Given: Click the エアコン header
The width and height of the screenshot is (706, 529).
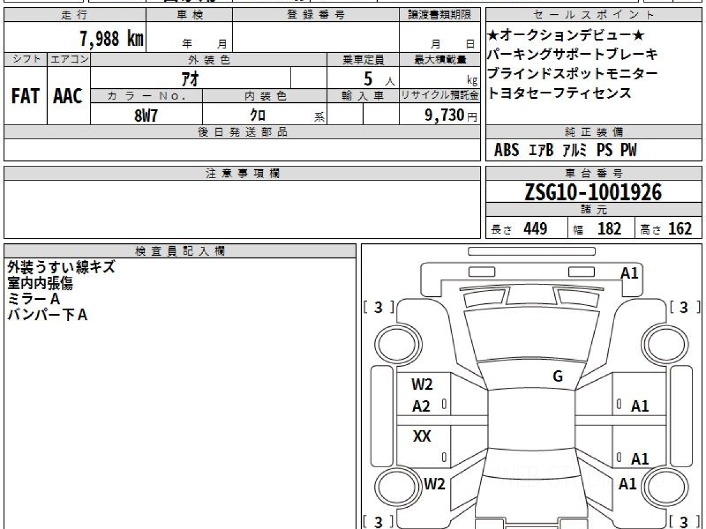Looking at the screenshot, I should (69, 59).
